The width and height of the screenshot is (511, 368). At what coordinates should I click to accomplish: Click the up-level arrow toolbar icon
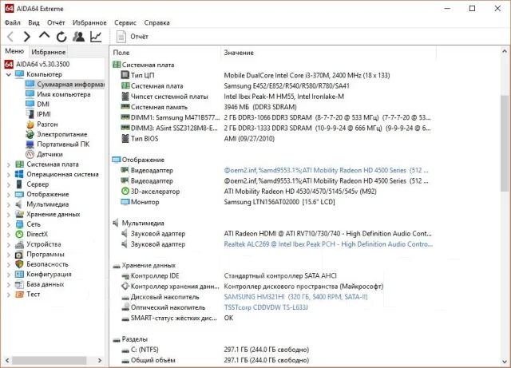coord(44,36)
